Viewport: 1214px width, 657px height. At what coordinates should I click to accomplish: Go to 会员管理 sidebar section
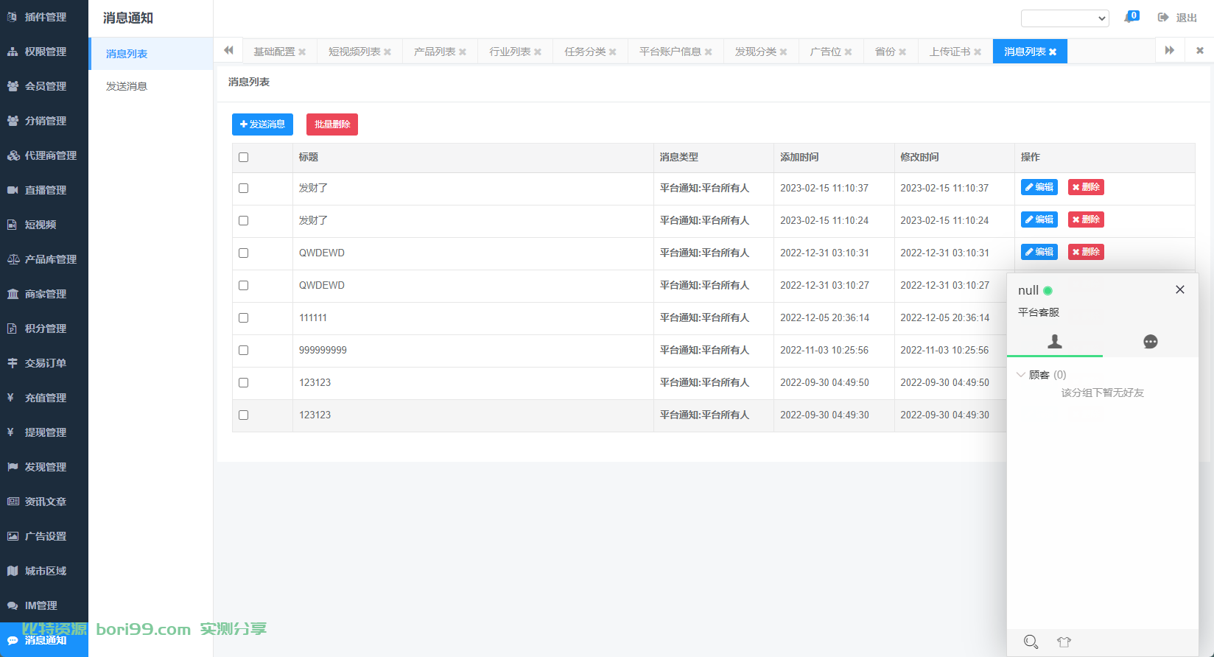(x=44, y=86)
